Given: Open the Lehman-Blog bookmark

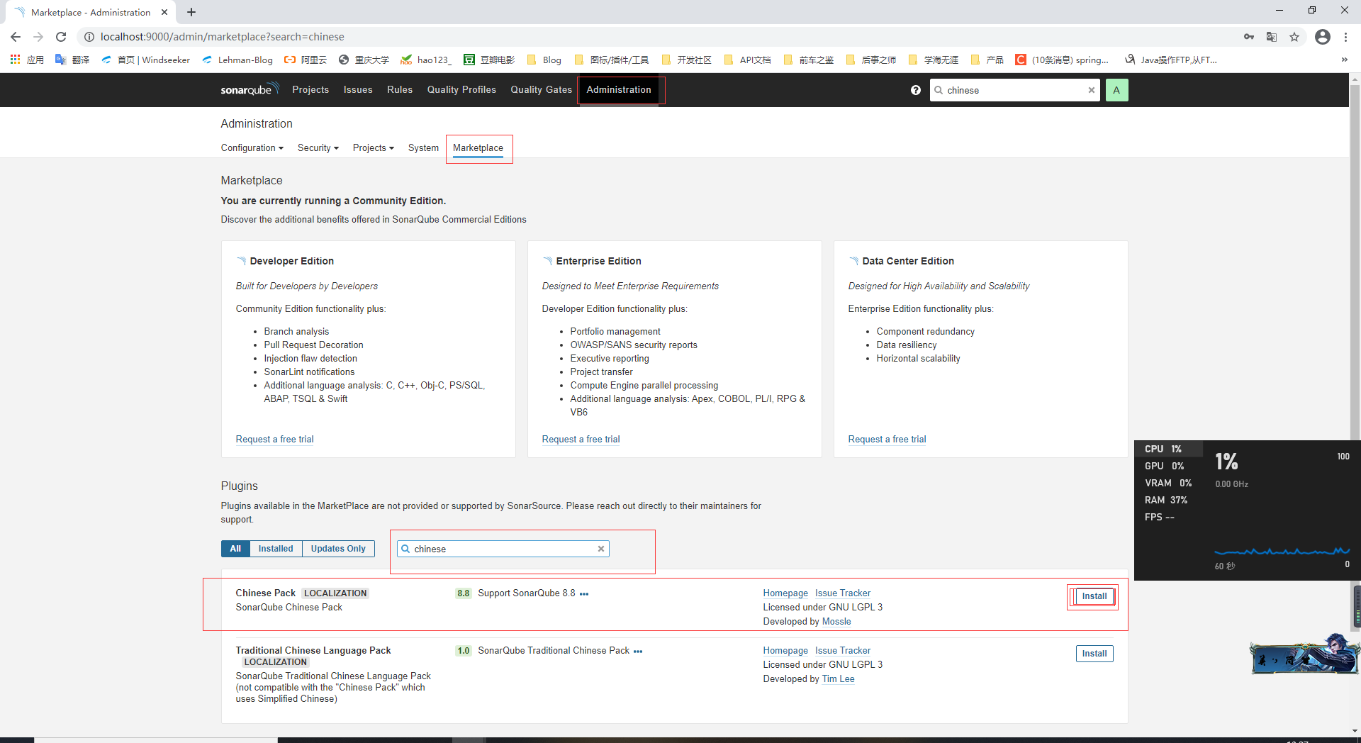Looking at the screenshot, I should click(x=237, y=60).
